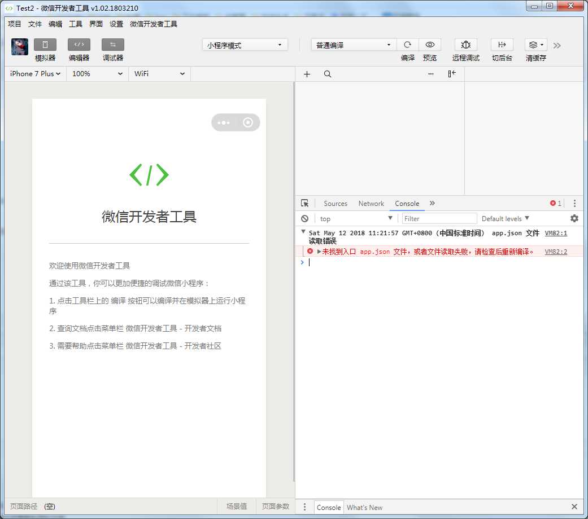Collapse the file tree panel icon

[452, 74]
